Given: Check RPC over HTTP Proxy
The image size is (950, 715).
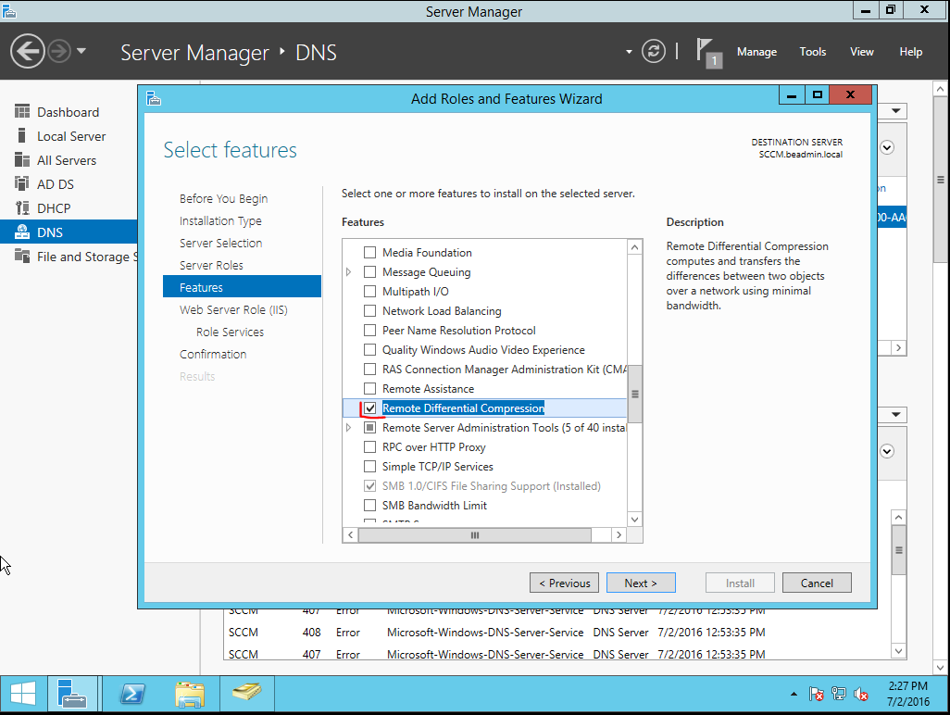Looking at the screenshot, I should point(369,446).
